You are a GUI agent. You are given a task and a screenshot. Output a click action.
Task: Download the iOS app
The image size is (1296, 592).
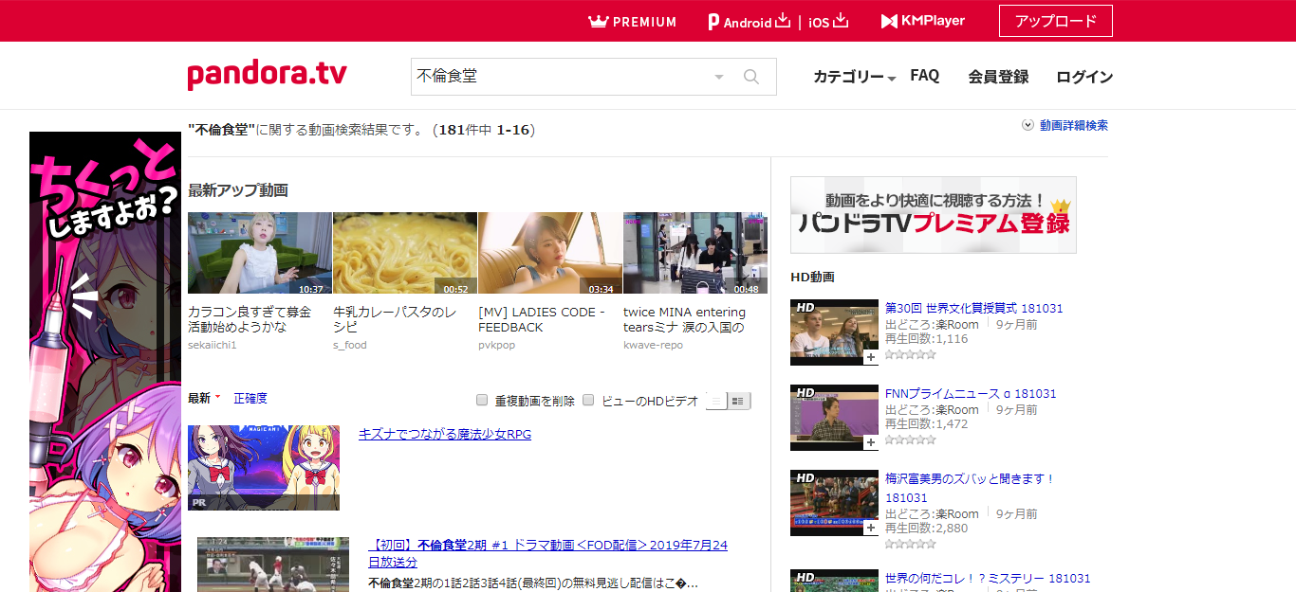tap(828, 21)
